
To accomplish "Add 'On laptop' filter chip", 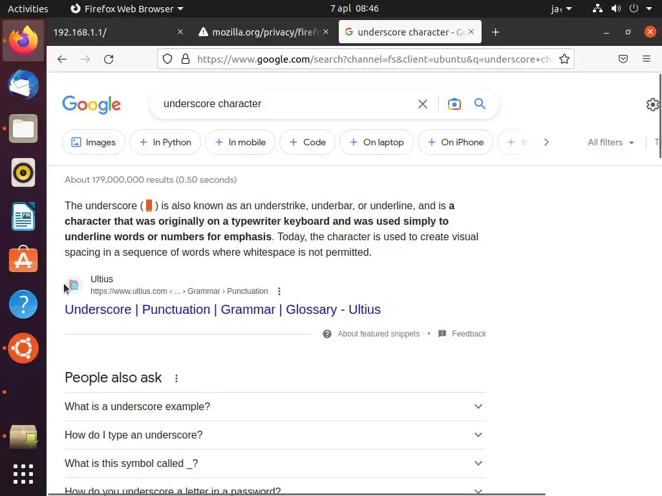I will [x=377, y=142].
